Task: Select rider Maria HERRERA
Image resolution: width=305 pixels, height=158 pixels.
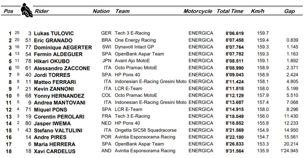Action: click(54, 144)
